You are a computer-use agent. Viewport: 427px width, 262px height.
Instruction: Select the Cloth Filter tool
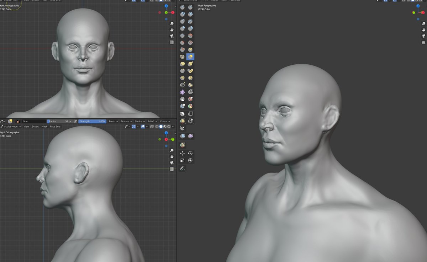[x=190, y=136]
